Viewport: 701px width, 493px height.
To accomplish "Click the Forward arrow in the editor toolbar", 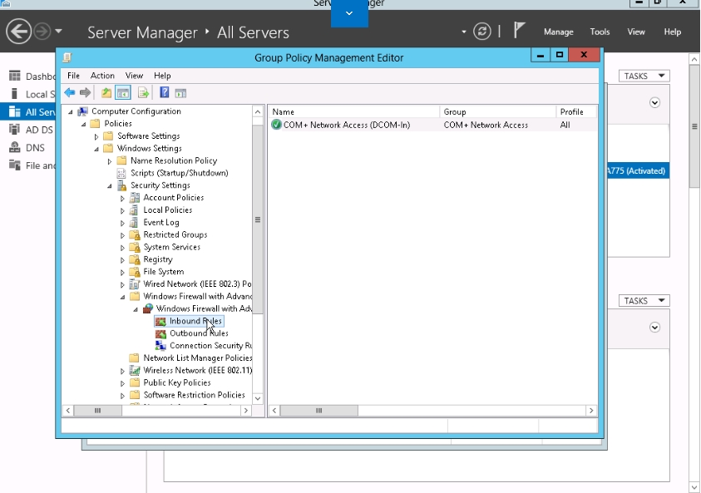I will point(85,93).
